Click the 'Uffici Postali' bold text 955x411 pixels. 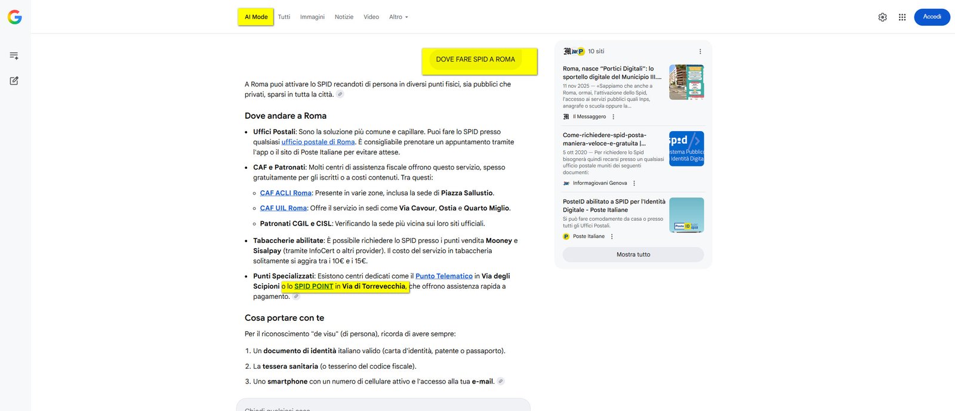pos(274,132)
